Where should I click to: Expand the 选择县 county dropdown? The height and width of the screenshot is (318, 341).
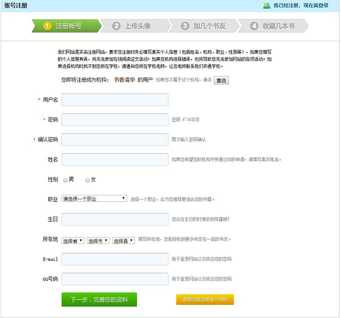pos(123,241)
